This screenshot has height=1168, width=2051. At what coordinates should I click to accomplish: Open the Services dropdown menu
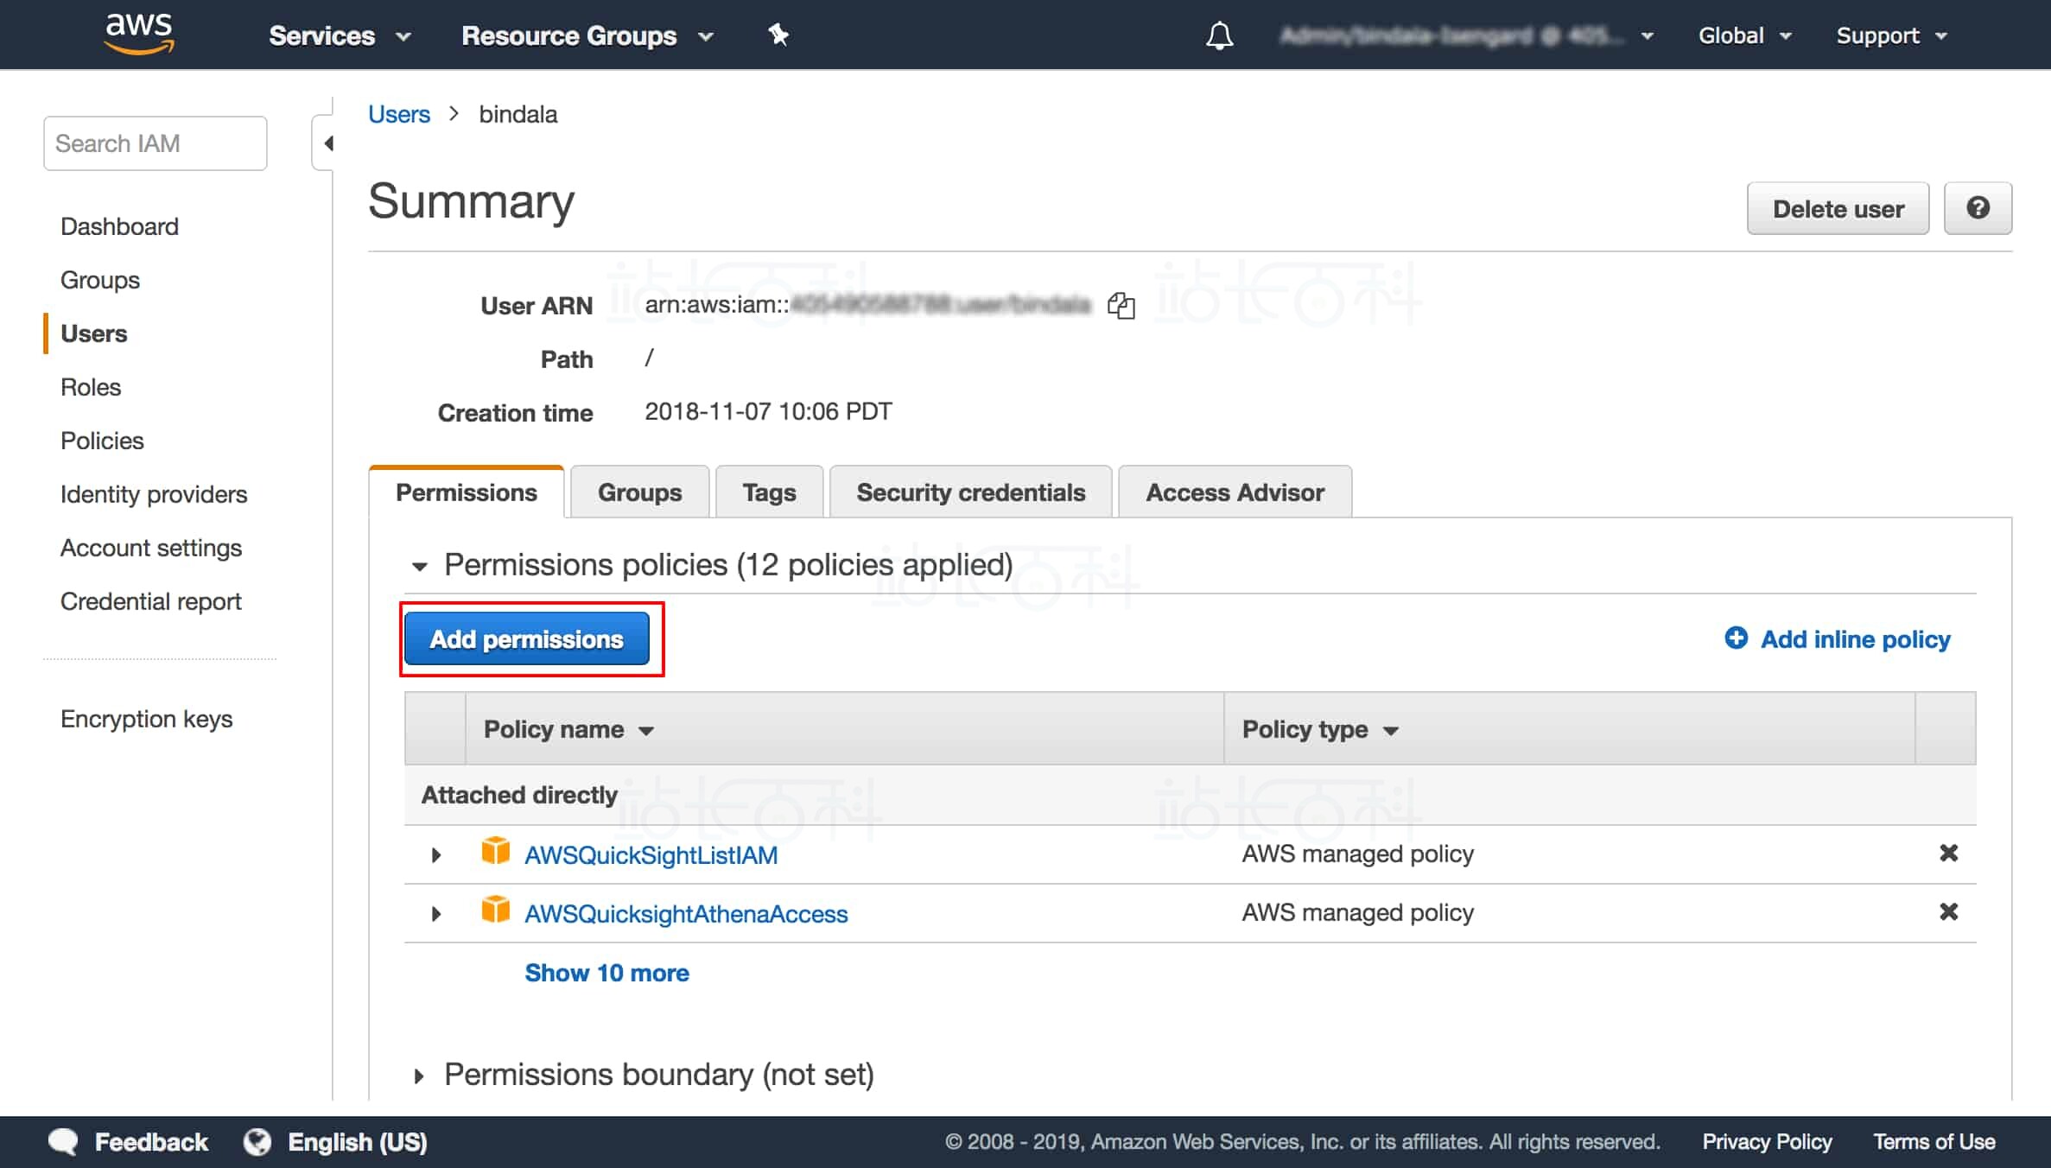[340, 35]
